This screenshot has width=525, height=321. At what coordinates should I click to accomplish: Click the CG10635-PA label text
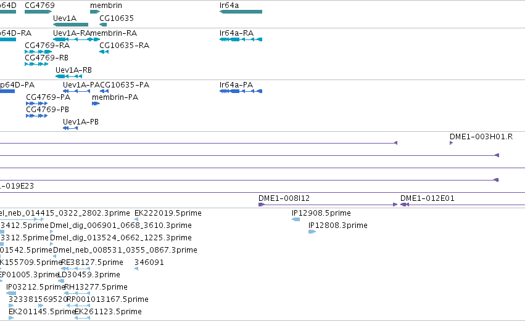[x=125, y=85]
